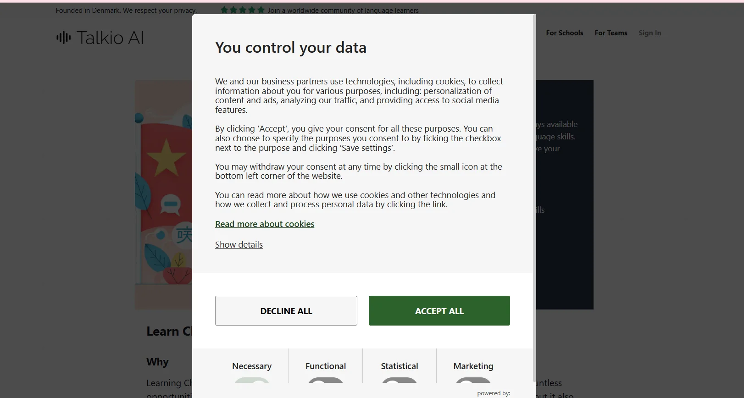Viewport: 744px width, 398px height.
Task: Click the Chinese character bubble in illustration
Action: [184, 234]
